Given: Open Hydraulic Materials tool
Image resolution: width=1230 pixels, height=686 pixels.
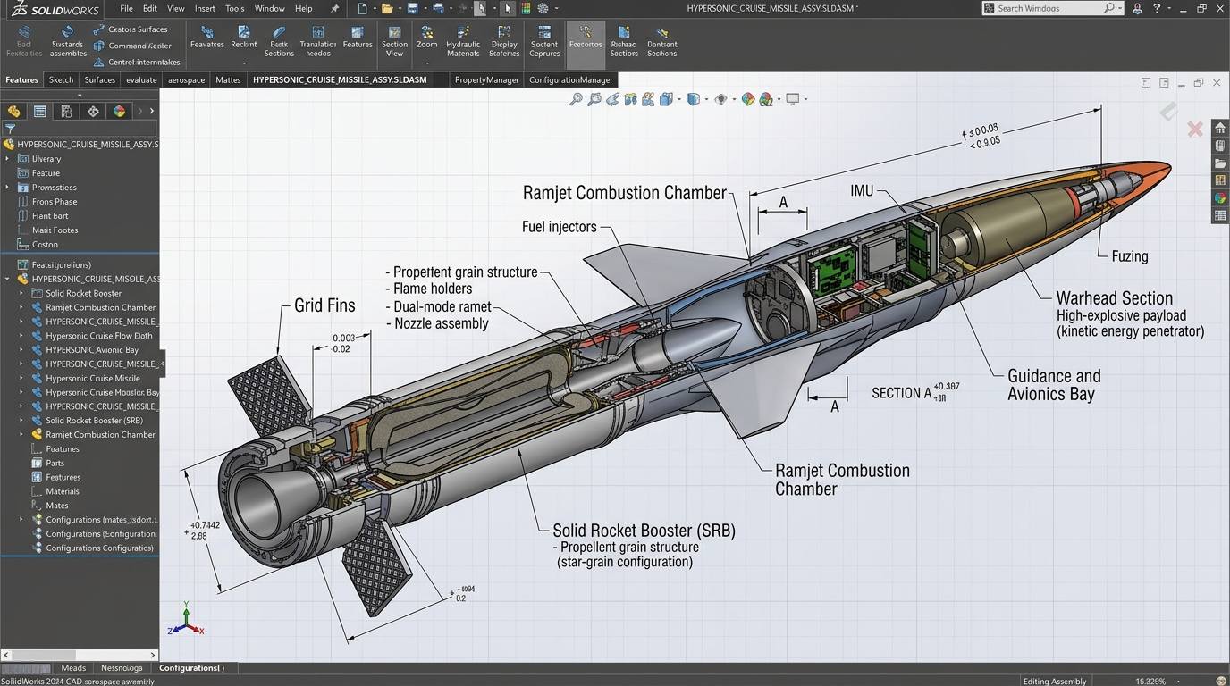Looking at the screenshot, I should (x=463, y=42).
